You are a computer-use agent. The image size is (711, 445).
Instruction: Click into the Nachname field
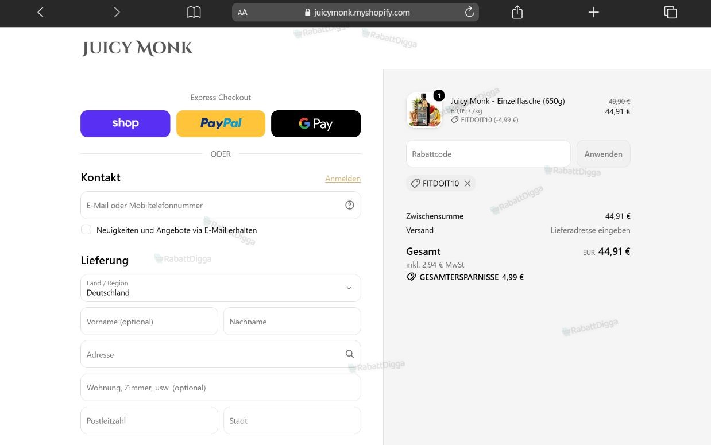(x=292, y=321)
